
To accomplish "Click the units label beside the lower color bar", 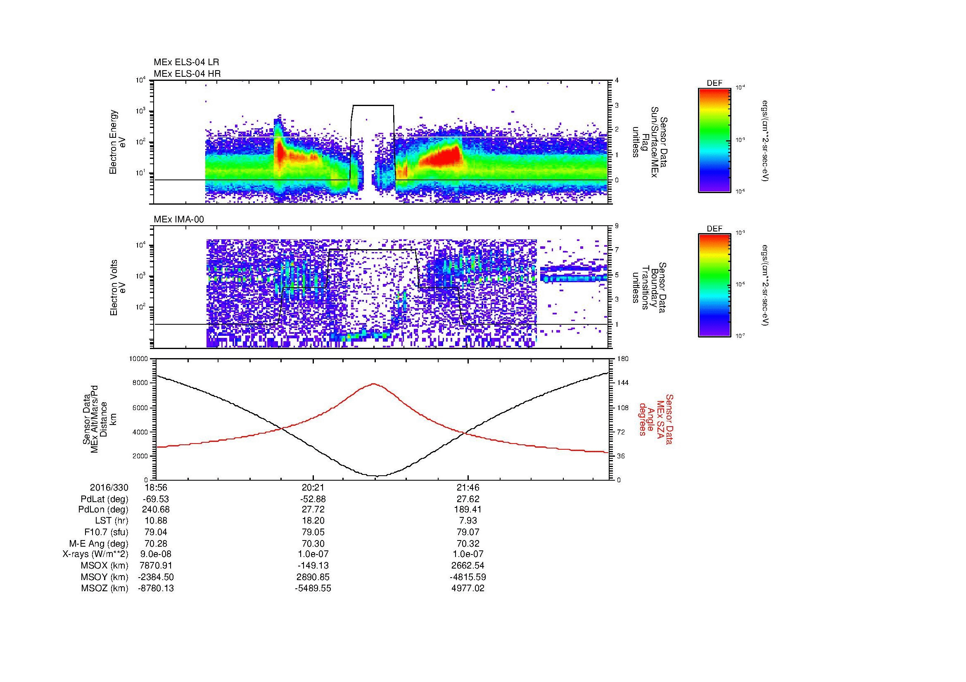I will coord(766,286).
